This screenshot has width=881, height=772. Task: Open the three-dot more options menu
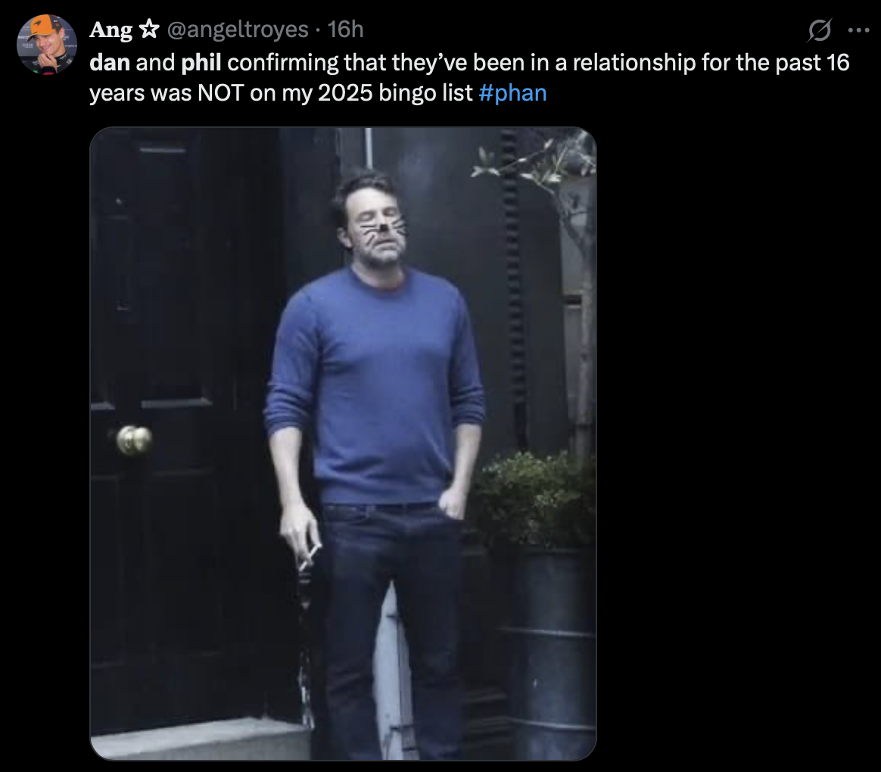(859, 31)
